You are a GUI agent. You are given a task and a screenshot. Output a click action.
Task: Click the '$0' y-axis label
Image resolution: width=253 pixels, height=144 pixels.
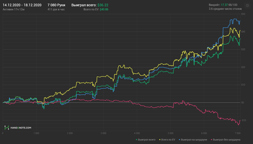(243, 102)
